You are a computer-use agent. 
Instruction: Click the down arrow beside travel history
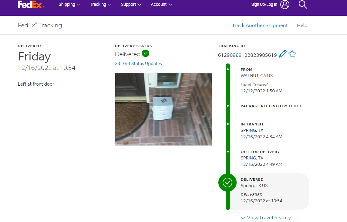tap(243, 217)
